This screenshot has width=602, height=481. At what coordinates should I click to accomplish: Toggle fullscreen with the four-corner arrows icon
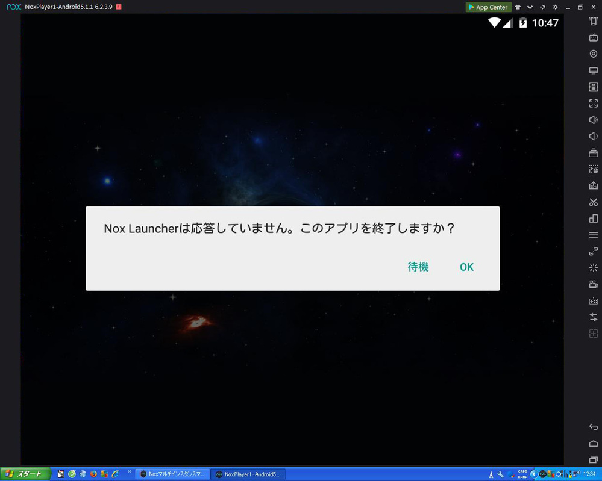(x=593, y=103)
